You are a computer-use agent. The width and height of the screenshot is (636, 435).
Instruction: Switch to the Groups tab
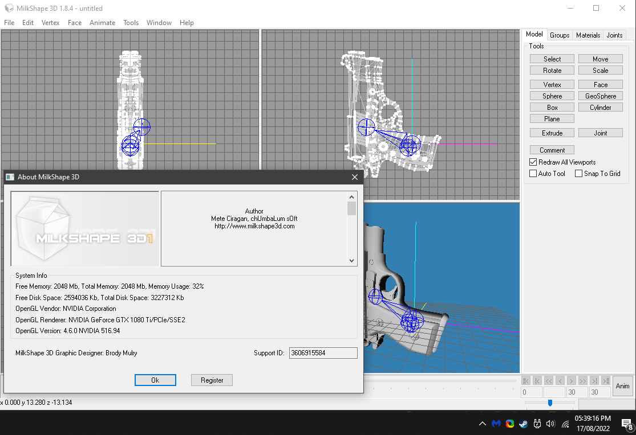tap(560, 35)
